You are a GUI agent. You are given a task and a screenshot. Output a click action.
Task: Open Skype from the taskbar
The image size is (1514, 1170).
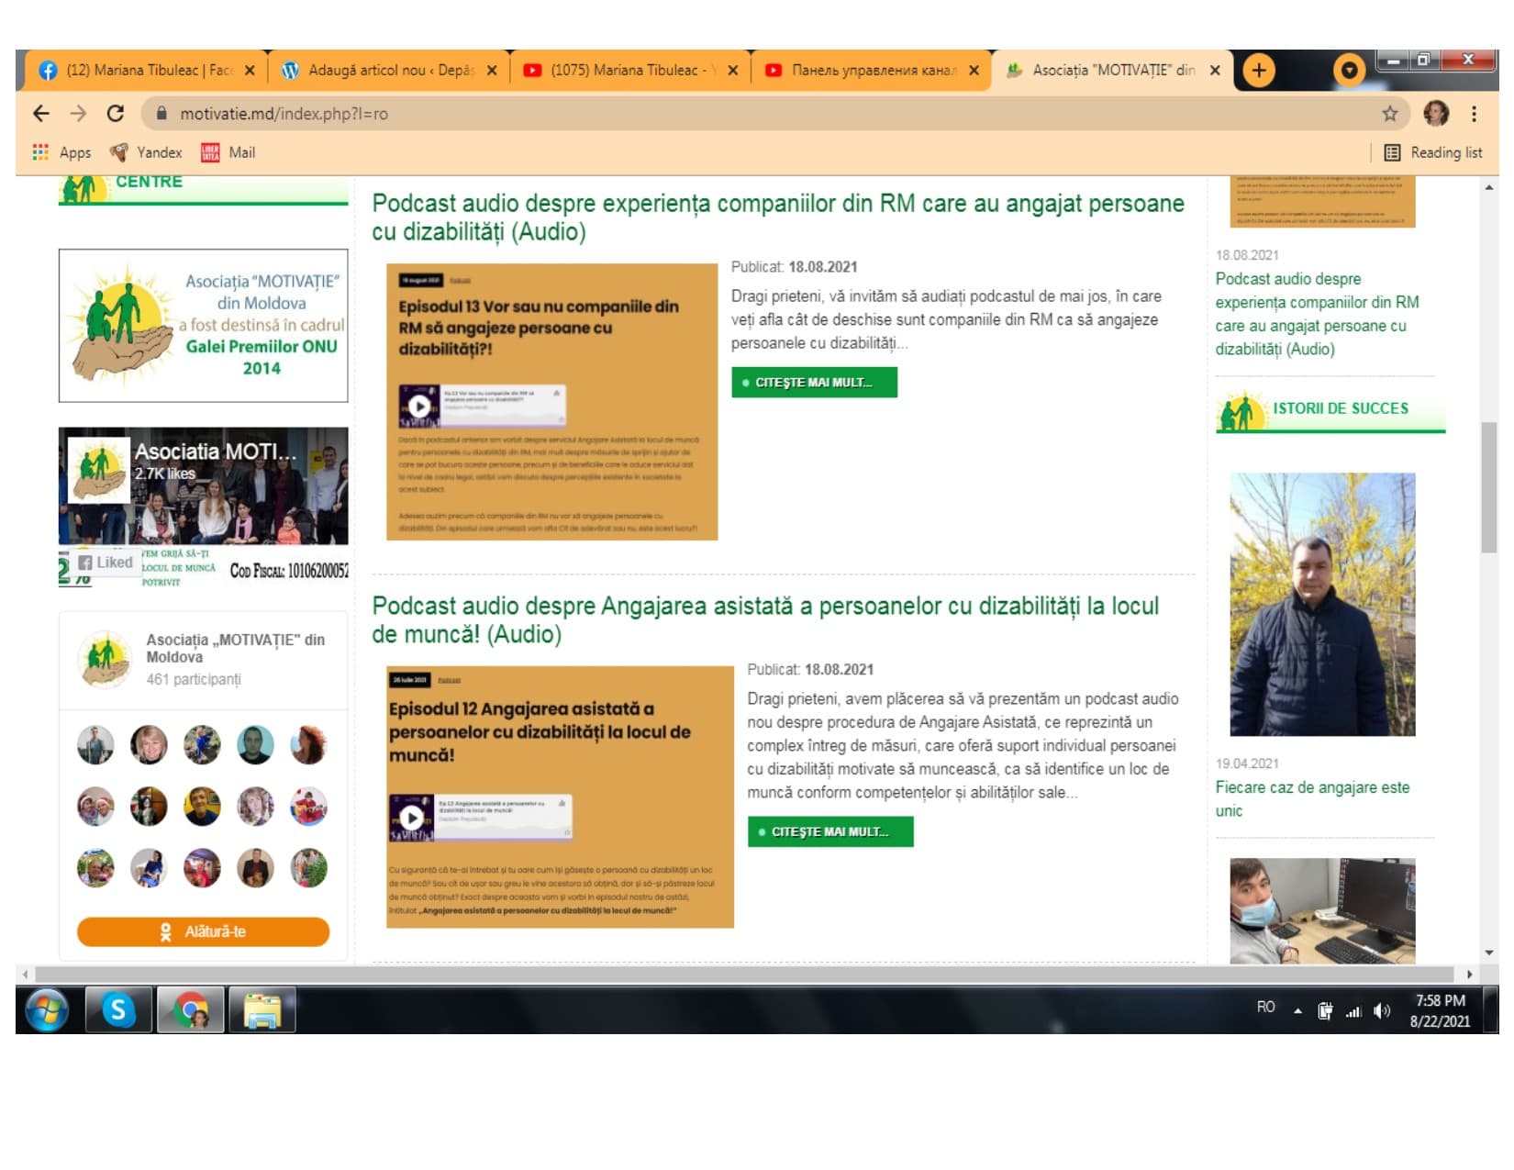118,1009
